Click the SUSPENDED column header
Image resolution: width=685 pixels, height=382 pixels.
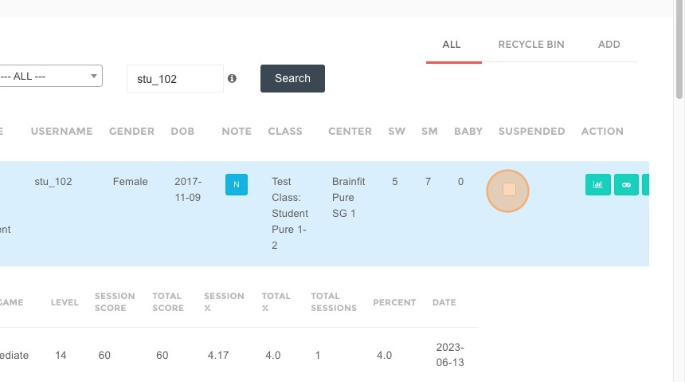pyautogui.click(x=531, y=132)
